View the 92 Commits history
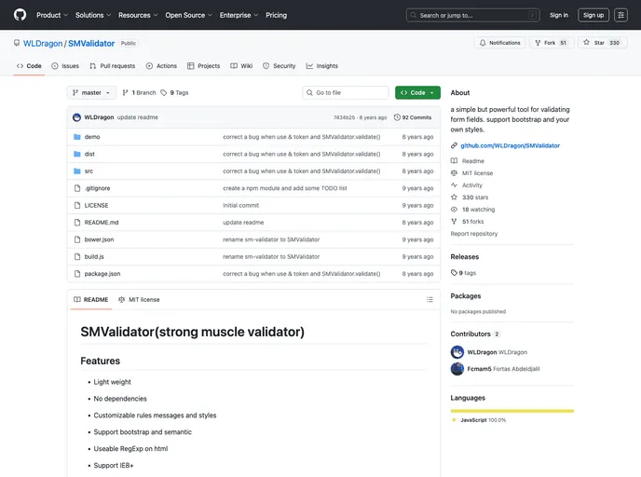This screenshot has height=477, width=641. pyautogui.click(x=413, y=117)
